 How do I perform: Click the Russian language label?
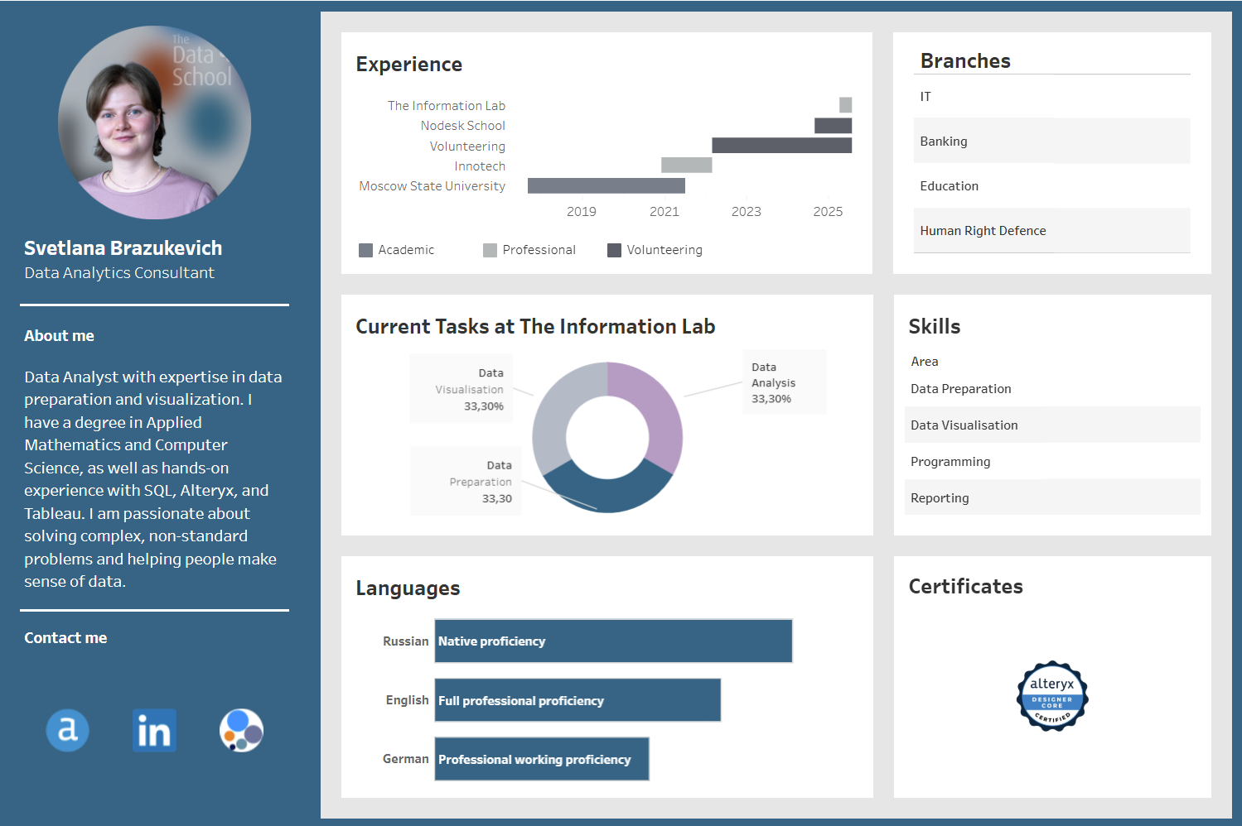point(406,641)
